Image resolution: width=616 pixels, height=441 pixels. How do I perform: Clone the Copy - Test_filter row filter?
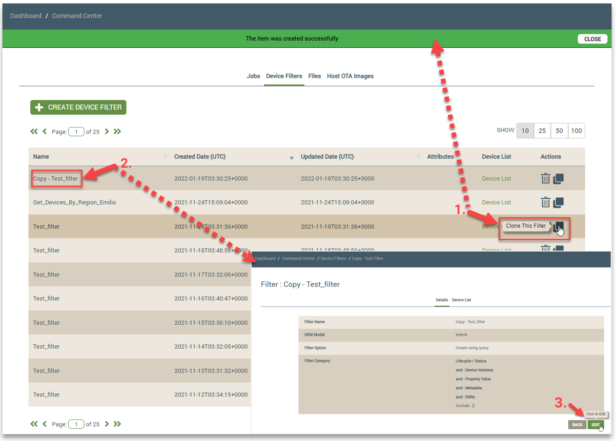[x=558, y=179]
